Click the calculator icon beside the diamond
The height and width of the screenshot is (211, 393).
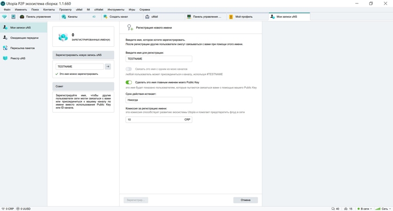pos(14,17)
